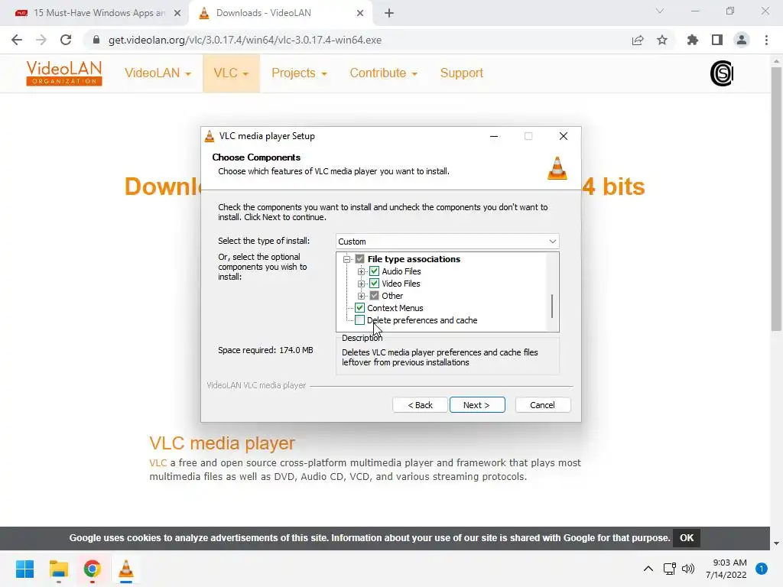
Task: Close the VLC media player Setup dialog
Action: 564,136
